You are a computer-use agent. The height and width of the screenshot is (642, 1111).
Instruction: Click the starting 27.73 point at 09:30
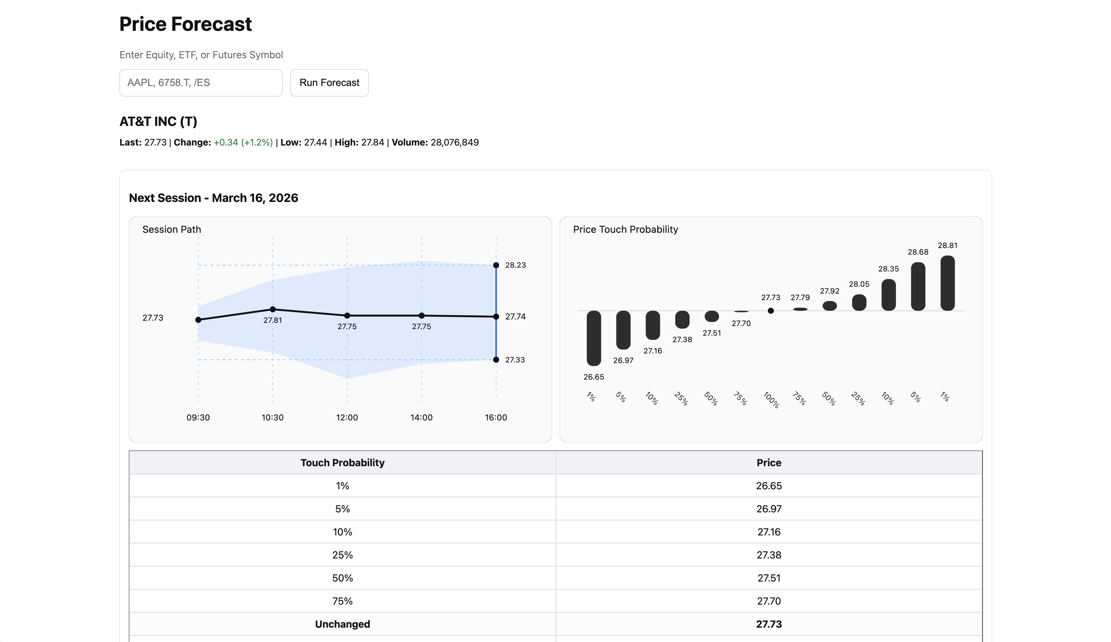coord(198,319)
